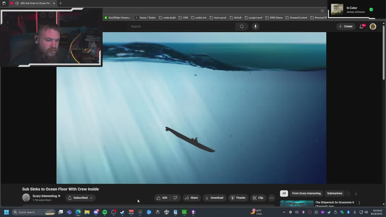Open volume control from the tray
Image resolution: width=386 pixels, height=217 pixels.
tap(366, 212)
